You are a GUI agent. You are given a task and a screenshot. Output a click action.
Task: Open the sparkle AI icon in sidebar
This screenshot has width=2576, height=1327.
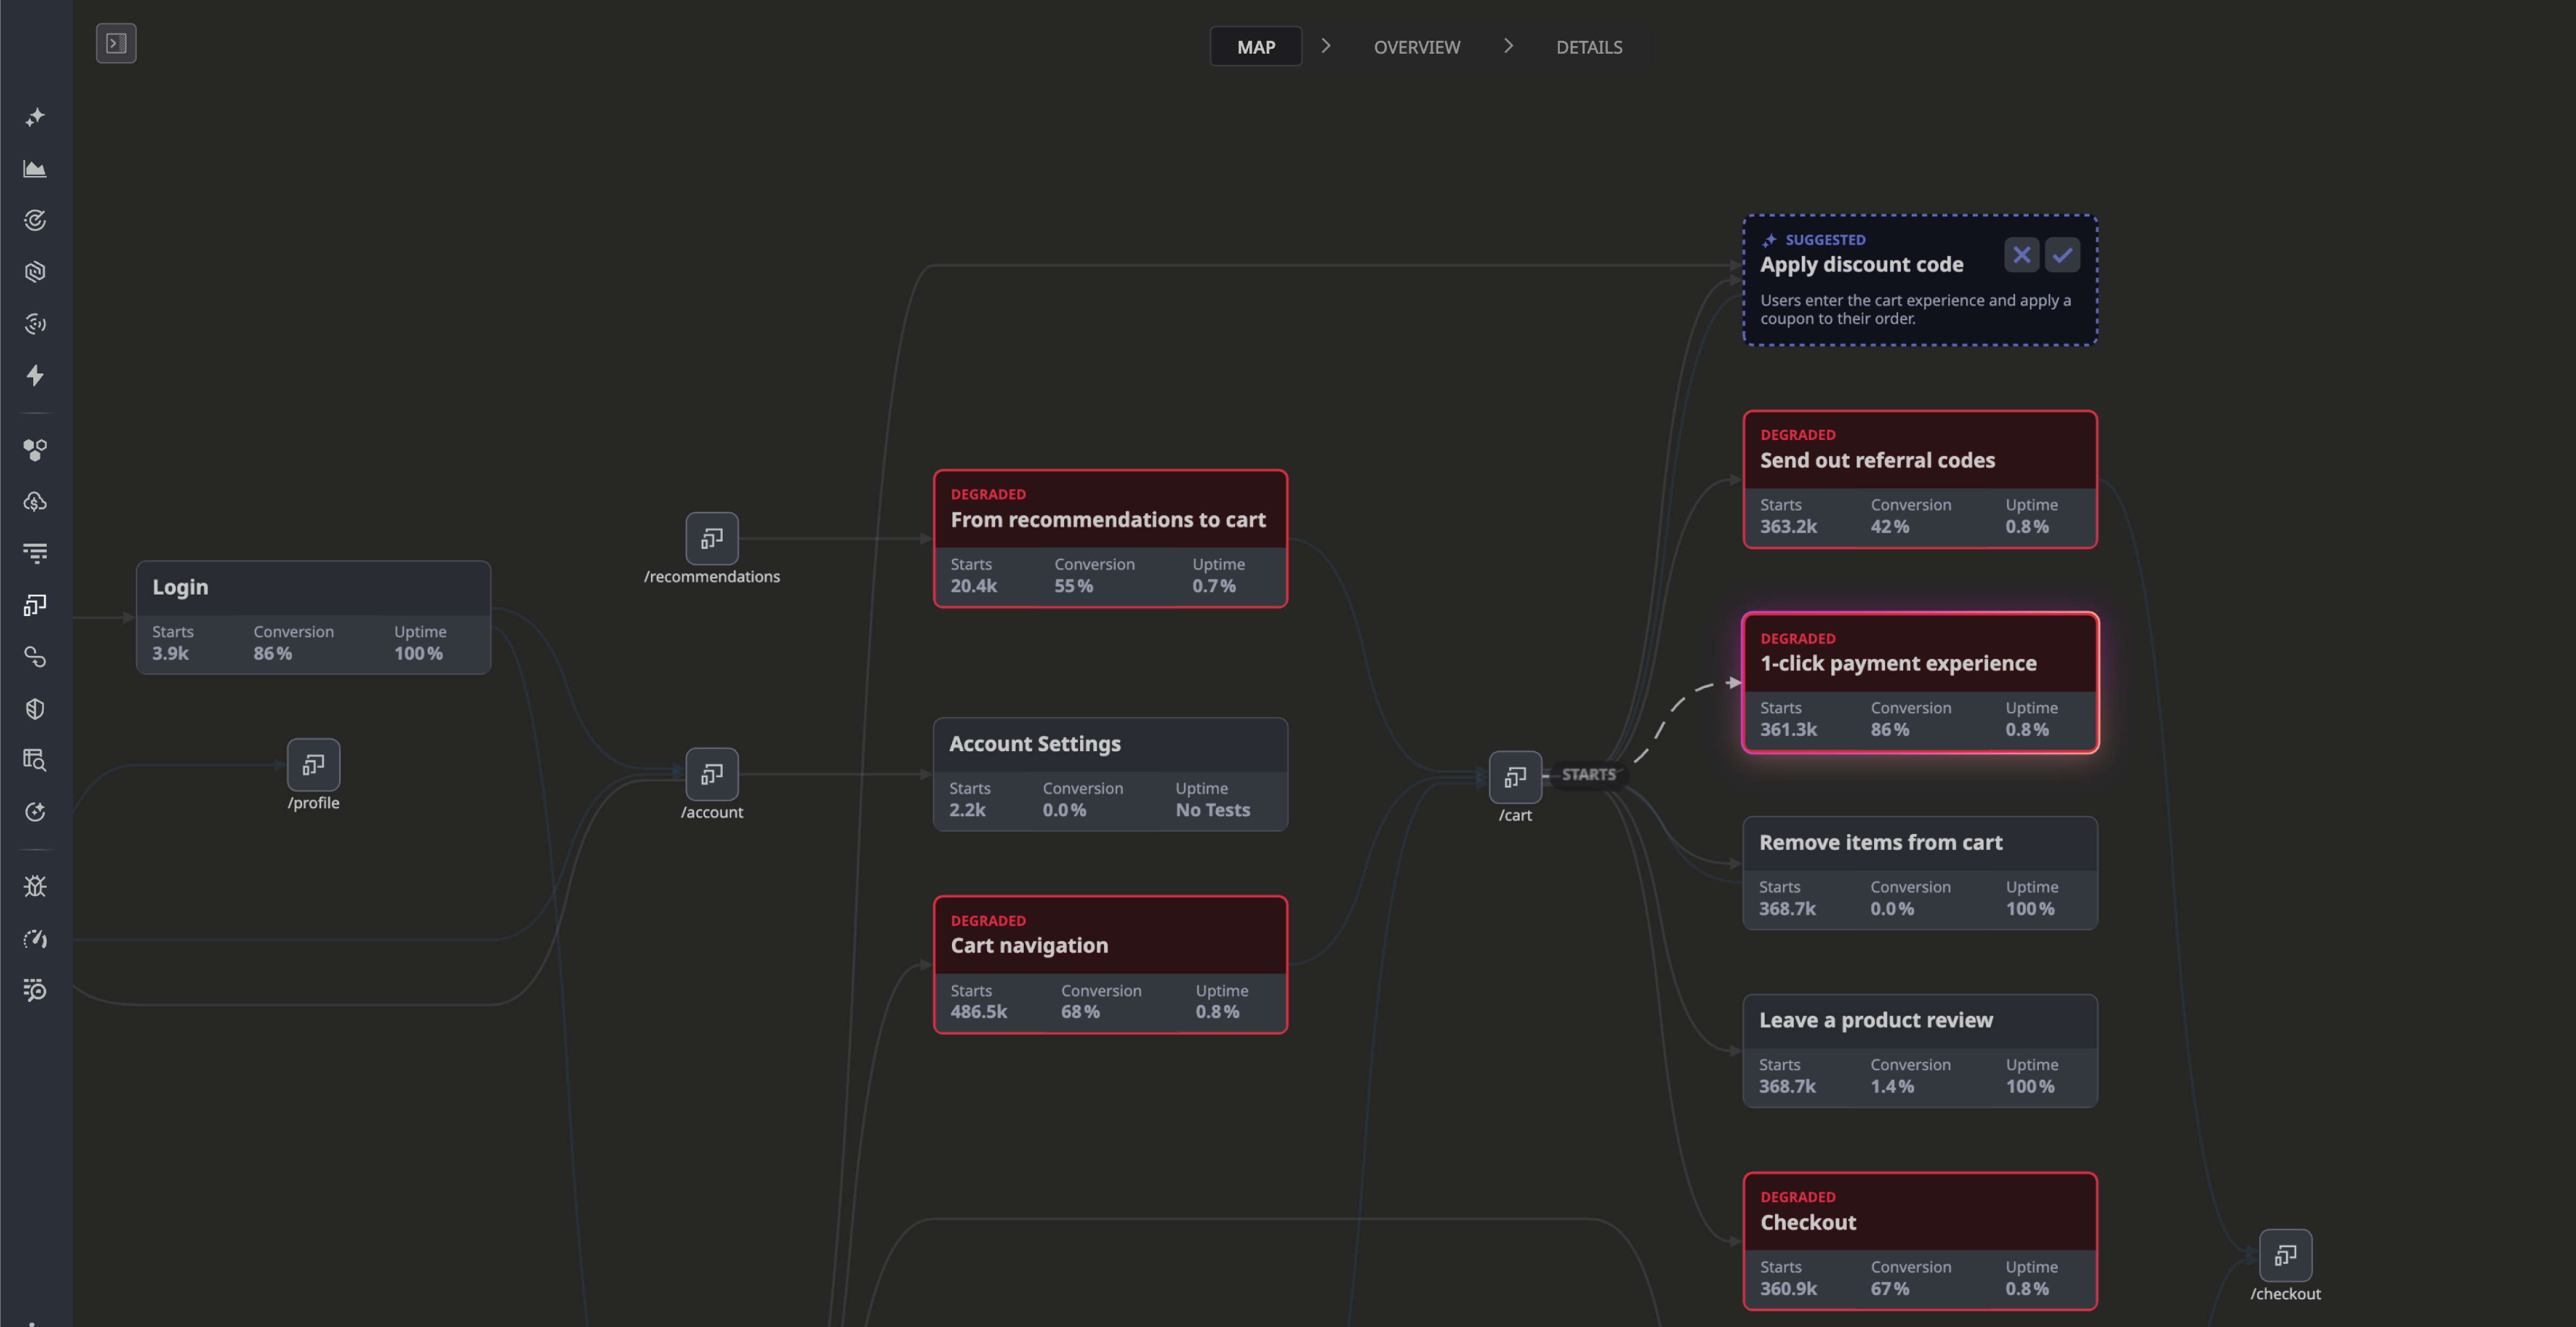[x=35, y=117]
